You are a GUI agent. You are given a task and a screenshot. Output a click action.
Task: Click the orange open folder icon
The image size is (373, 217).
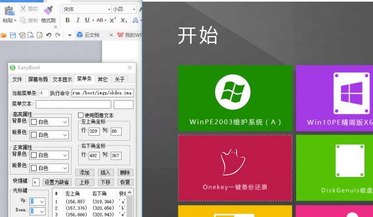coord(3,35)
